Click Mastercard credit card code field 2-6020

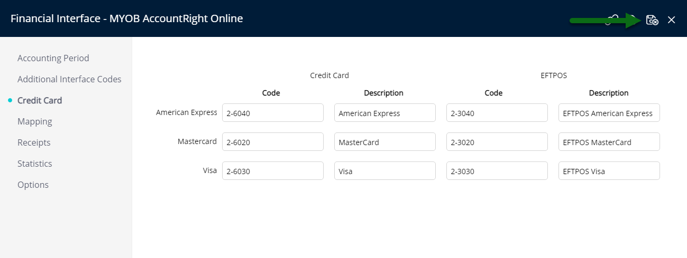[x=273, y=142]
